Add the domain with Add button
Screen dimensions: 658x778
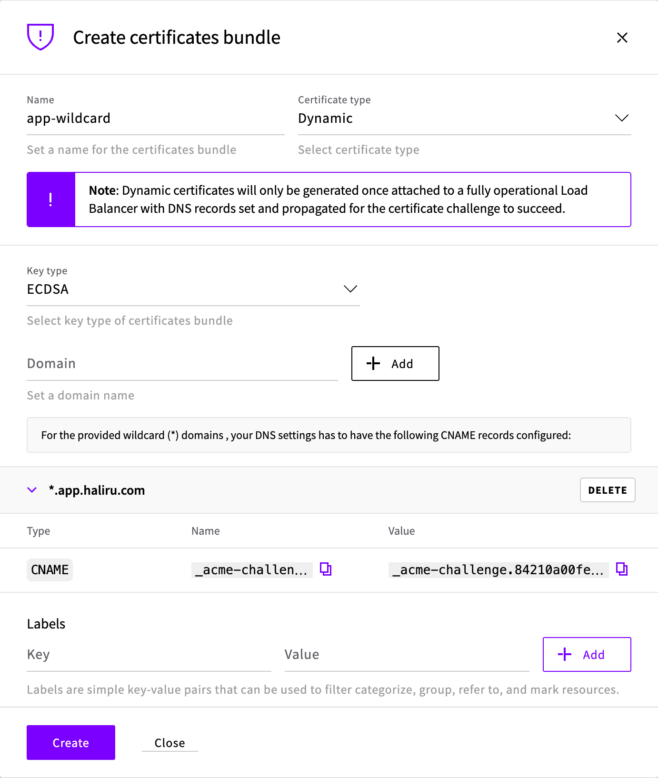click(x=395, y=364)
